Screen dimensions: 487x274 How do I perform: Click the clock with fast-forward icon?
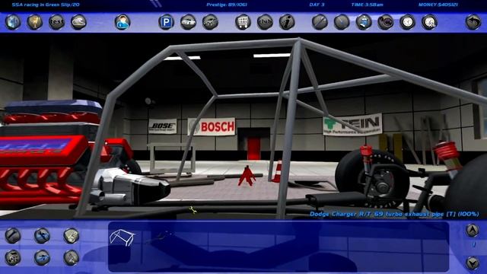click(429, 22)
